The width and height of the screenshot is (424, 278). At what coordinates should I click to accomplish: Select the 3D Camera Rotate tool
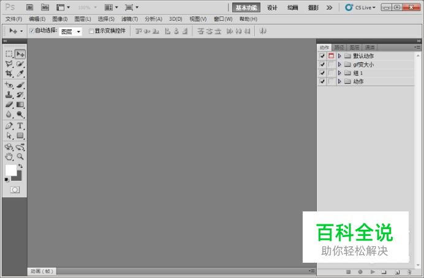click(x=20, y=147)
